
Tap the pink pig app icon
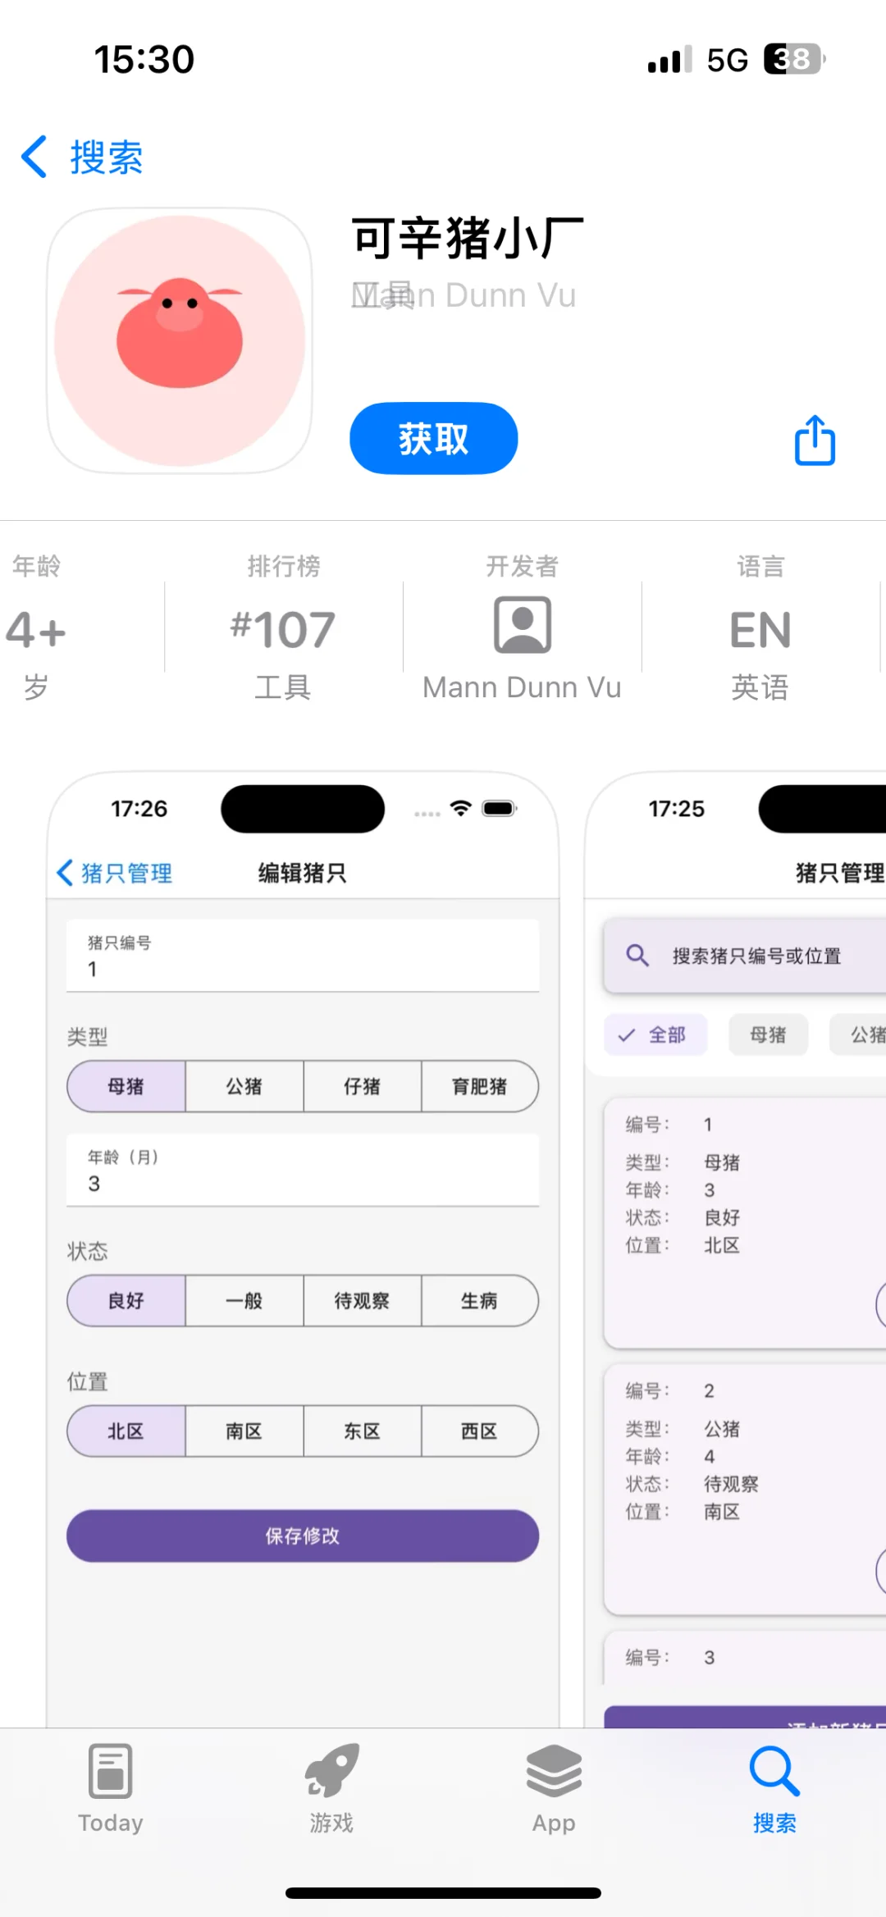(x=180, y=340)
